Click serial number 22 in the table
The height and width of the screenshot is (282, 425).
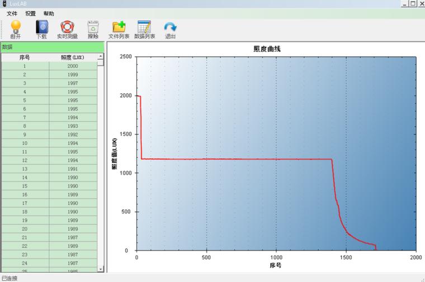25,246
